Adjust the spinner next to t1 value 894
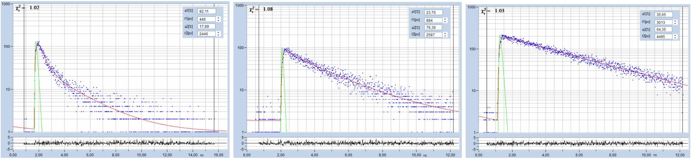The width and height of the screenshot is (691, 159). pos(445,20)
